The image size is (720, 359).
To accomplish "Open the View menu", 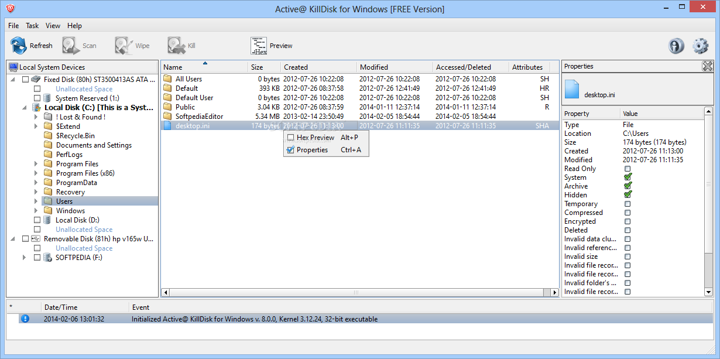I will [53, 26].
